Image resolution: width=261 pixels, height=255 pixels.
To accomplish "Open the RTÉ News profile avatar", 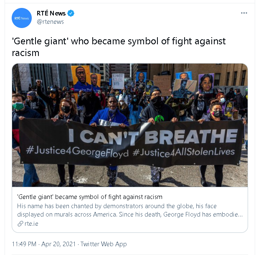I will (22, 18).
